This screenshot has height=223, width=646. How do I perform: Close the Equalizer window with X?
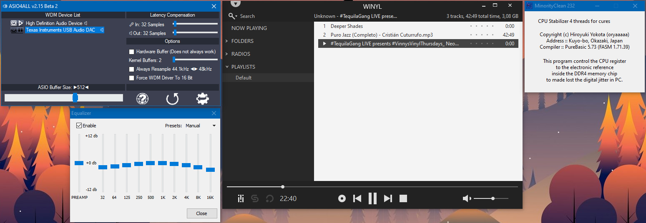(214, 113)
